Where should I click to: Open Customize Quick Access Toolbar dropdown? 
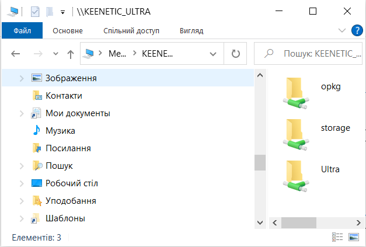pos(62,12)
